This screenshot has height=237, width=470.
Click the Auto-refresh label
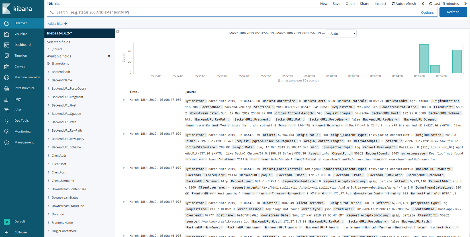[406, 4]
